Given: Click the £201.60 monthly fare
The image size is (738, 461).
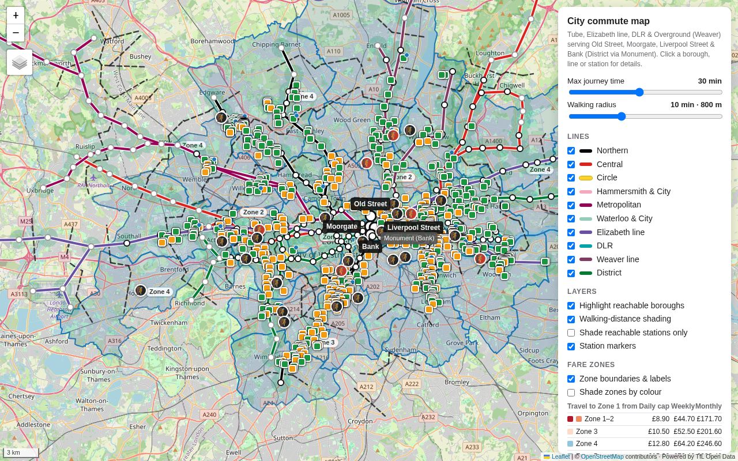Looking at the screenshot, I should (709, 432).
